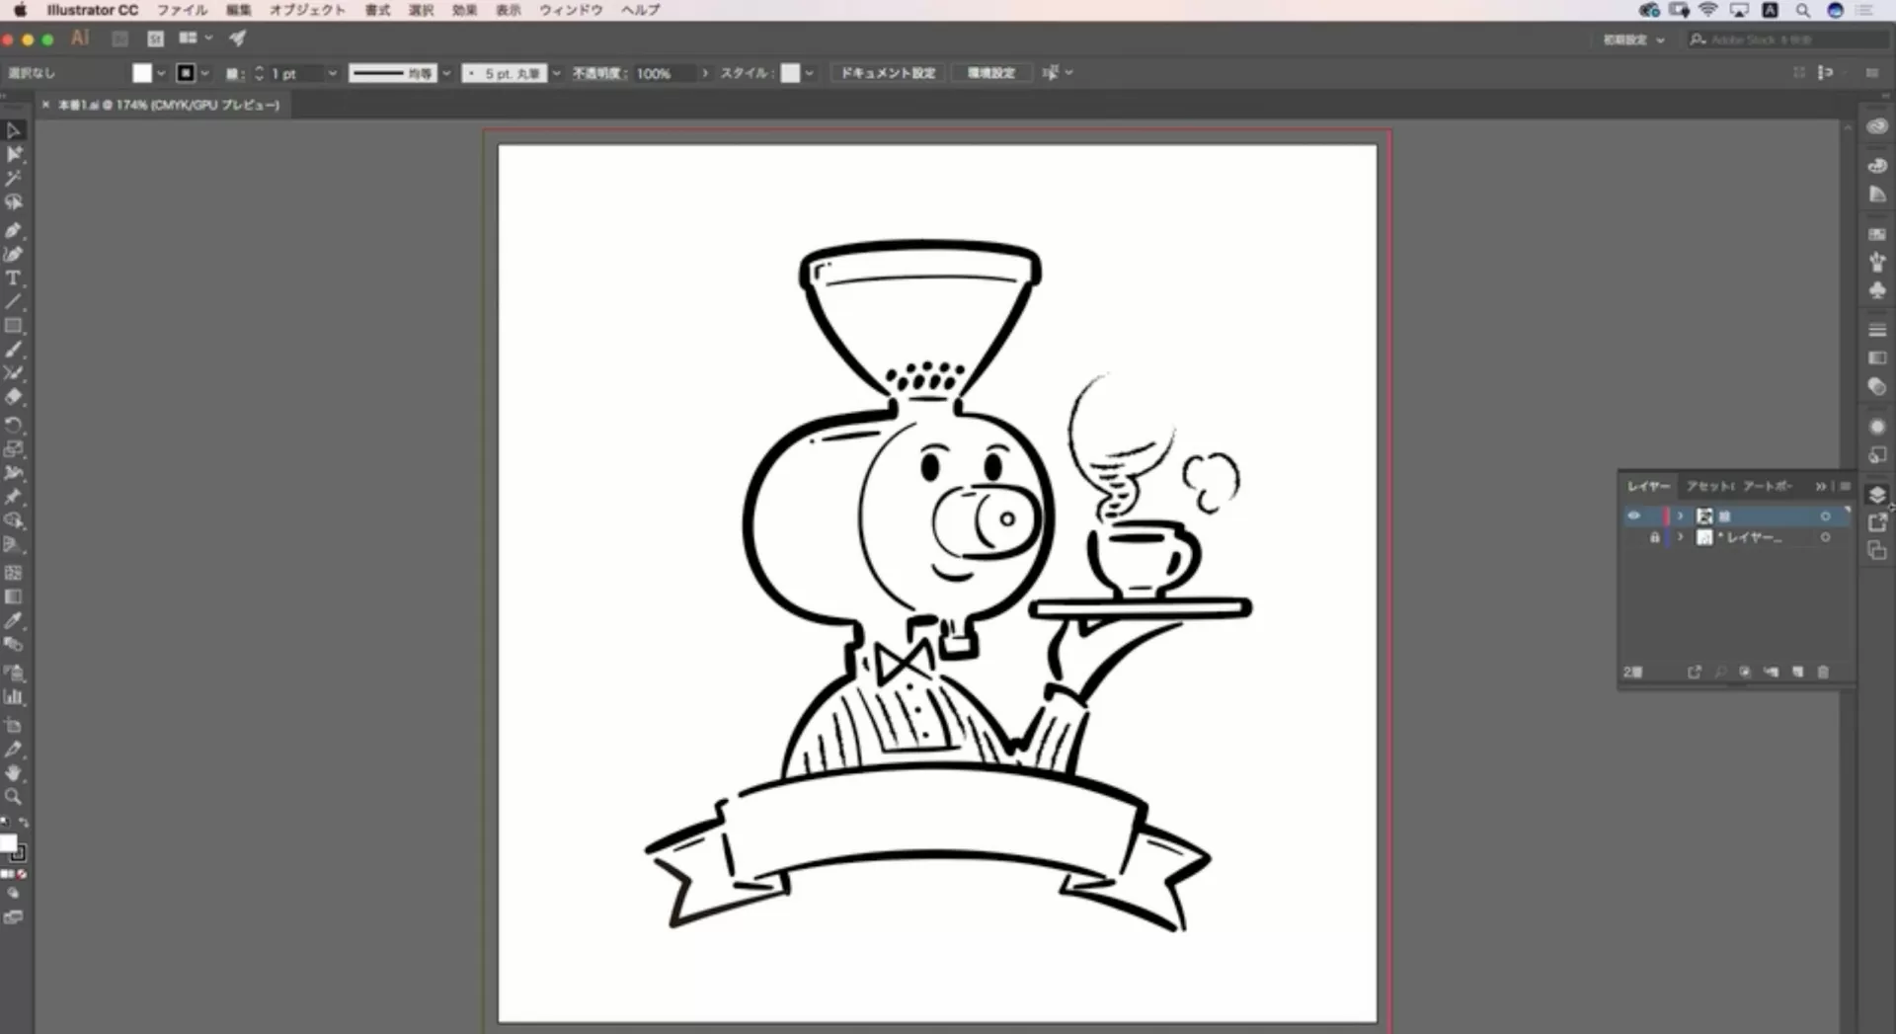
Task: Activate the Eyedropper tool
Action: pyautogui.click(x=13, y=620)
